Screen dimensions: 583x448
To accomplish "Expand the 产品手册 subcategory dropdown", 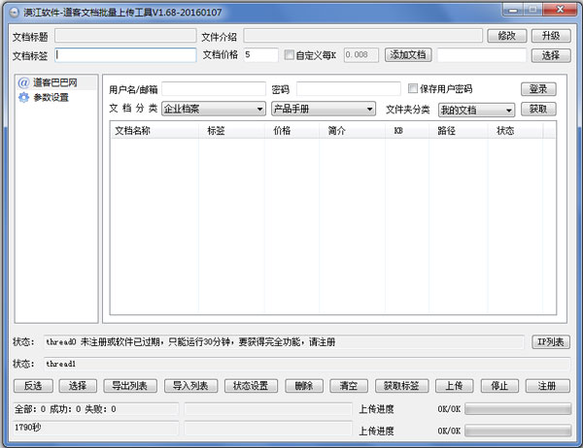I will pos(323,110).
